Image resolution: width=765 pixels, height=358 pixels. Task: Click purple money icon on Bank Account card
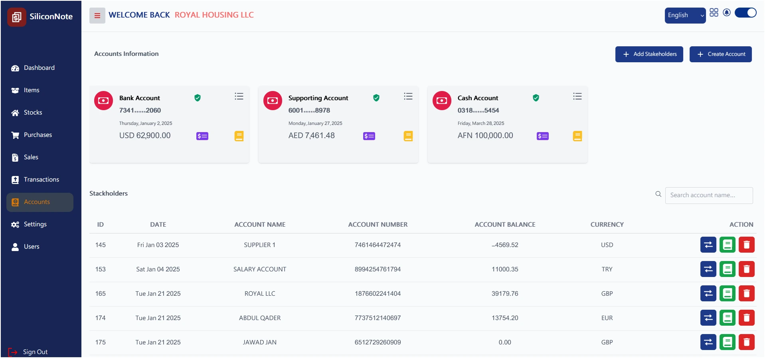[x=202, y=136]
